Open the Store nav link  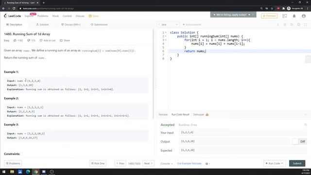point(94,16)
